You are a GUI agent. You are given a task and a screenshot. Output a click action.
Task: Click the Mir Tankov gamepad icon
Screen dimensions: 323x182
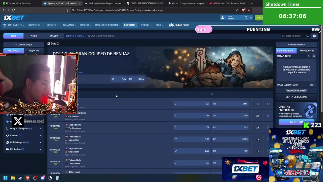(7, 149)
